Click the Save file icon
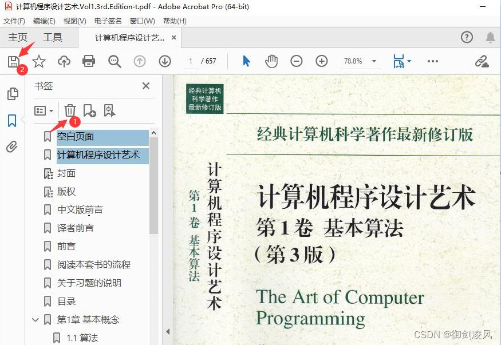 [x=13, y=61]
